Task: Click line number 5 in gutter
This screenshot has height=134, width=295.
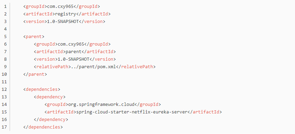Action: click(5, 37)
